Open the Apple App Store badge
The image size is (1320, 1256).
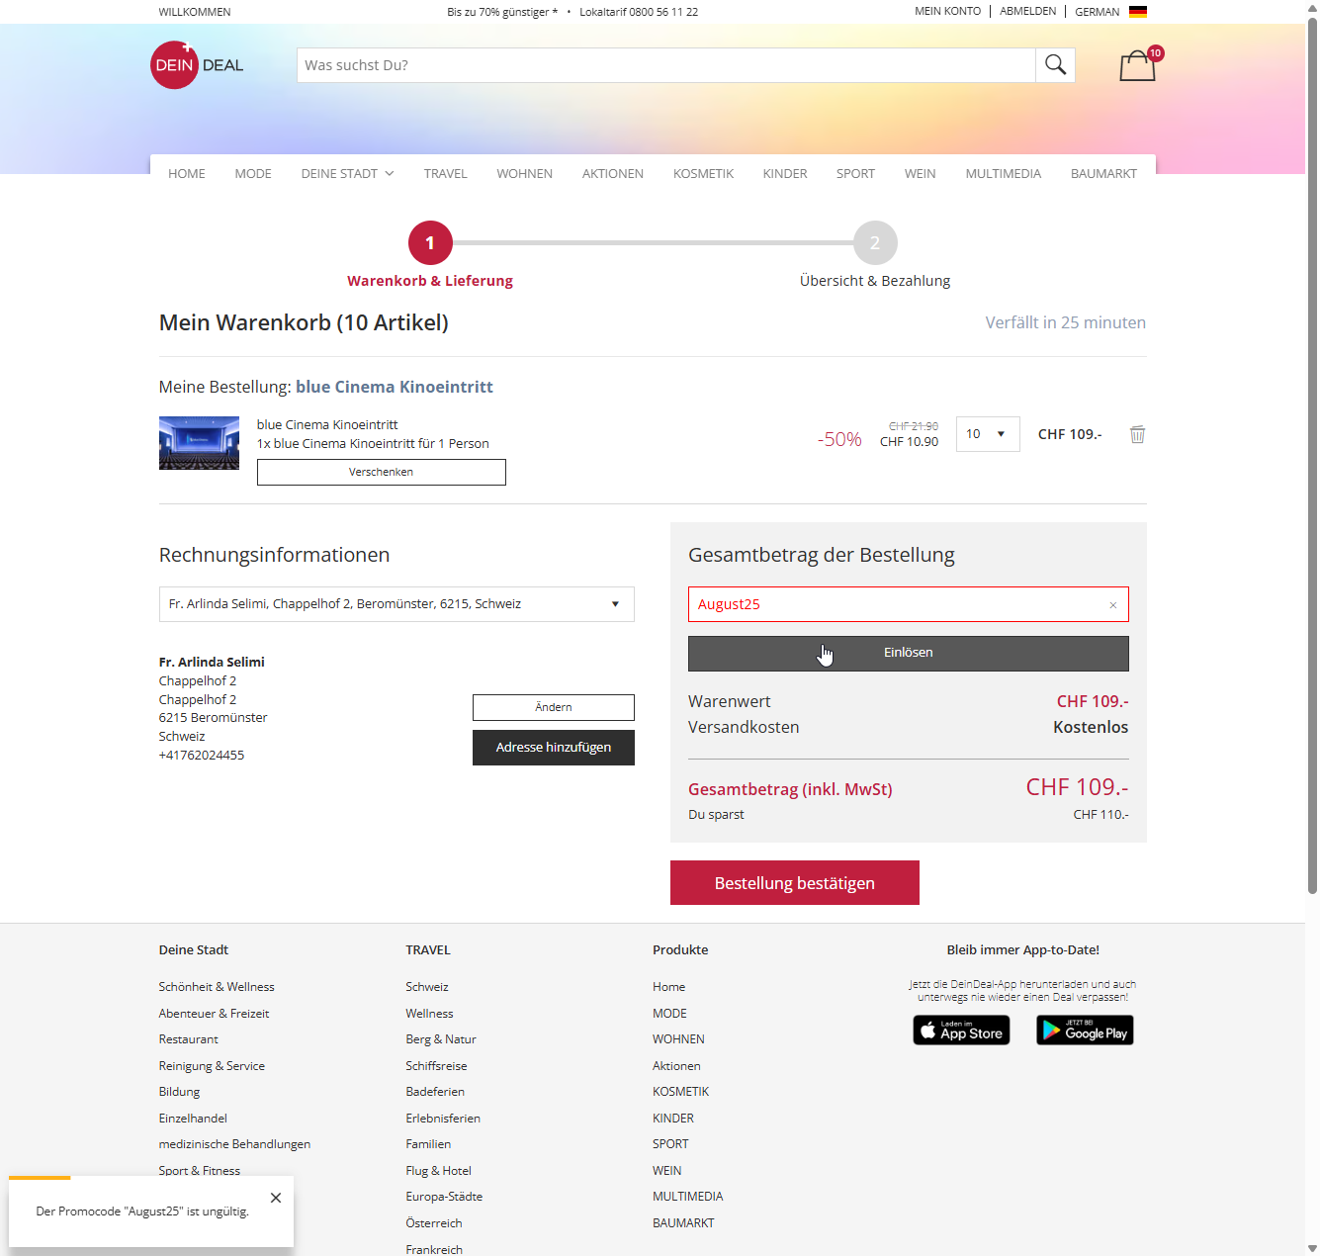click(961, 1031)
